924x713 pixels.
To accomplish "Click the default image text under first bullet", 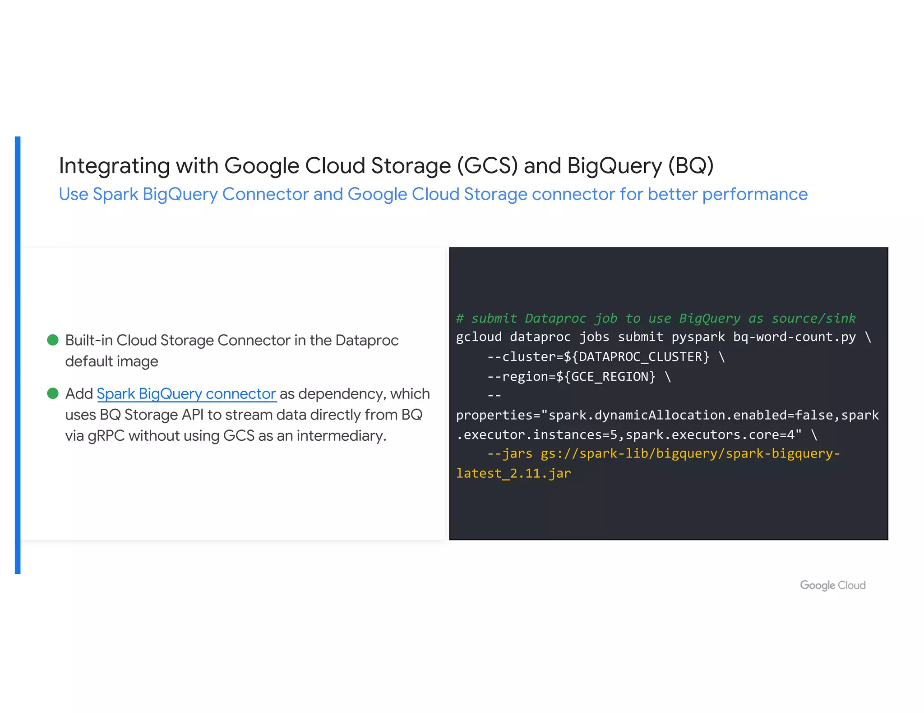I will tap(111, 361).
